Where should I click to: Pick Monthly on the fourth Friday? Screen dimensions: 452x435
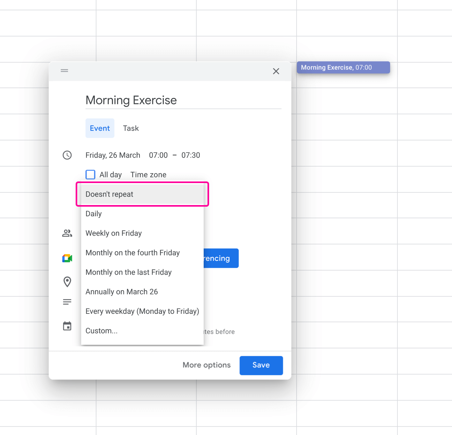[132, 253]
